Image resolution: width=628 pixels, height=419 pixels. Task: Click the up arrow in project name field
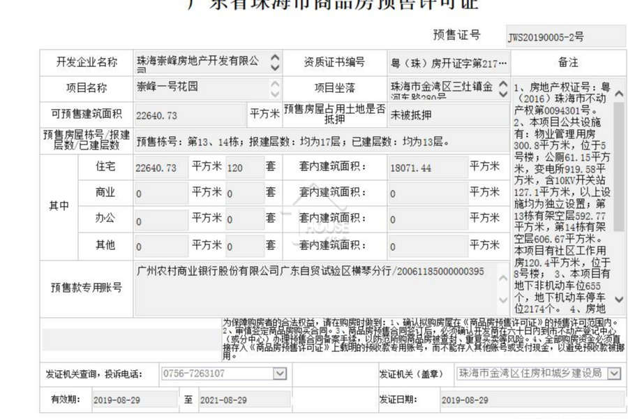pyautogui.click(x=275, y=84)
